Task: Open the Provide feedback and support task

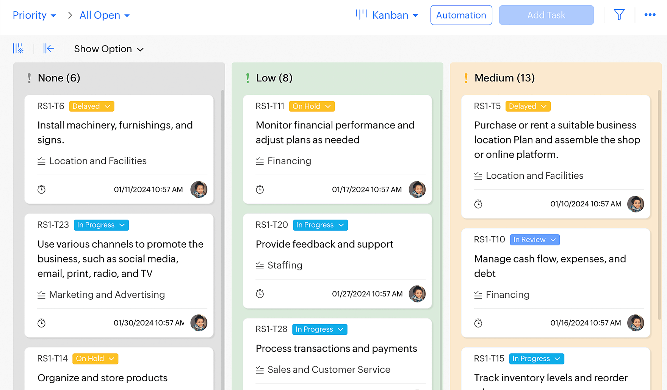Action: 324,244
